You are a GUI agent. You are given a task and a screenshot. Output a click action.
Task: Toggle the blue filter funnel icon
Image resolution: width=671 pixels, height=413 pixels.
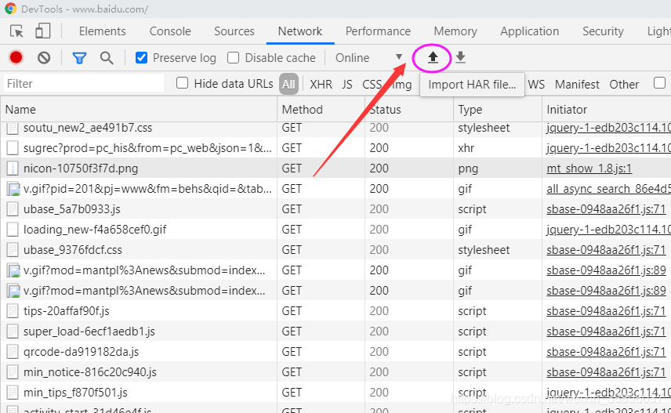80,58
